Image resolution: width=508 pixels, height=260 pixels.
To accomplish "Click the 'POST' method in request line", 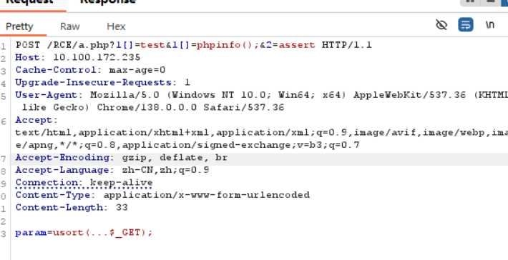I will [28, 45].
